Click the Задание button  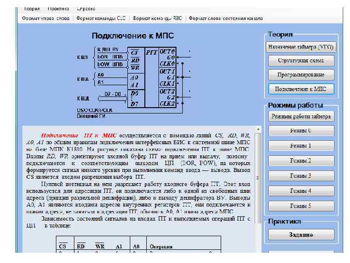tap(301, 235)
